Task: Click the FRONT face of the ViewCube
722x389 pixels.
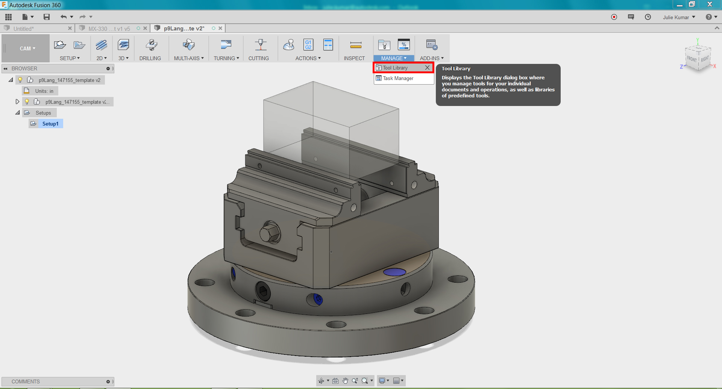Action: (x=692, y=59)
